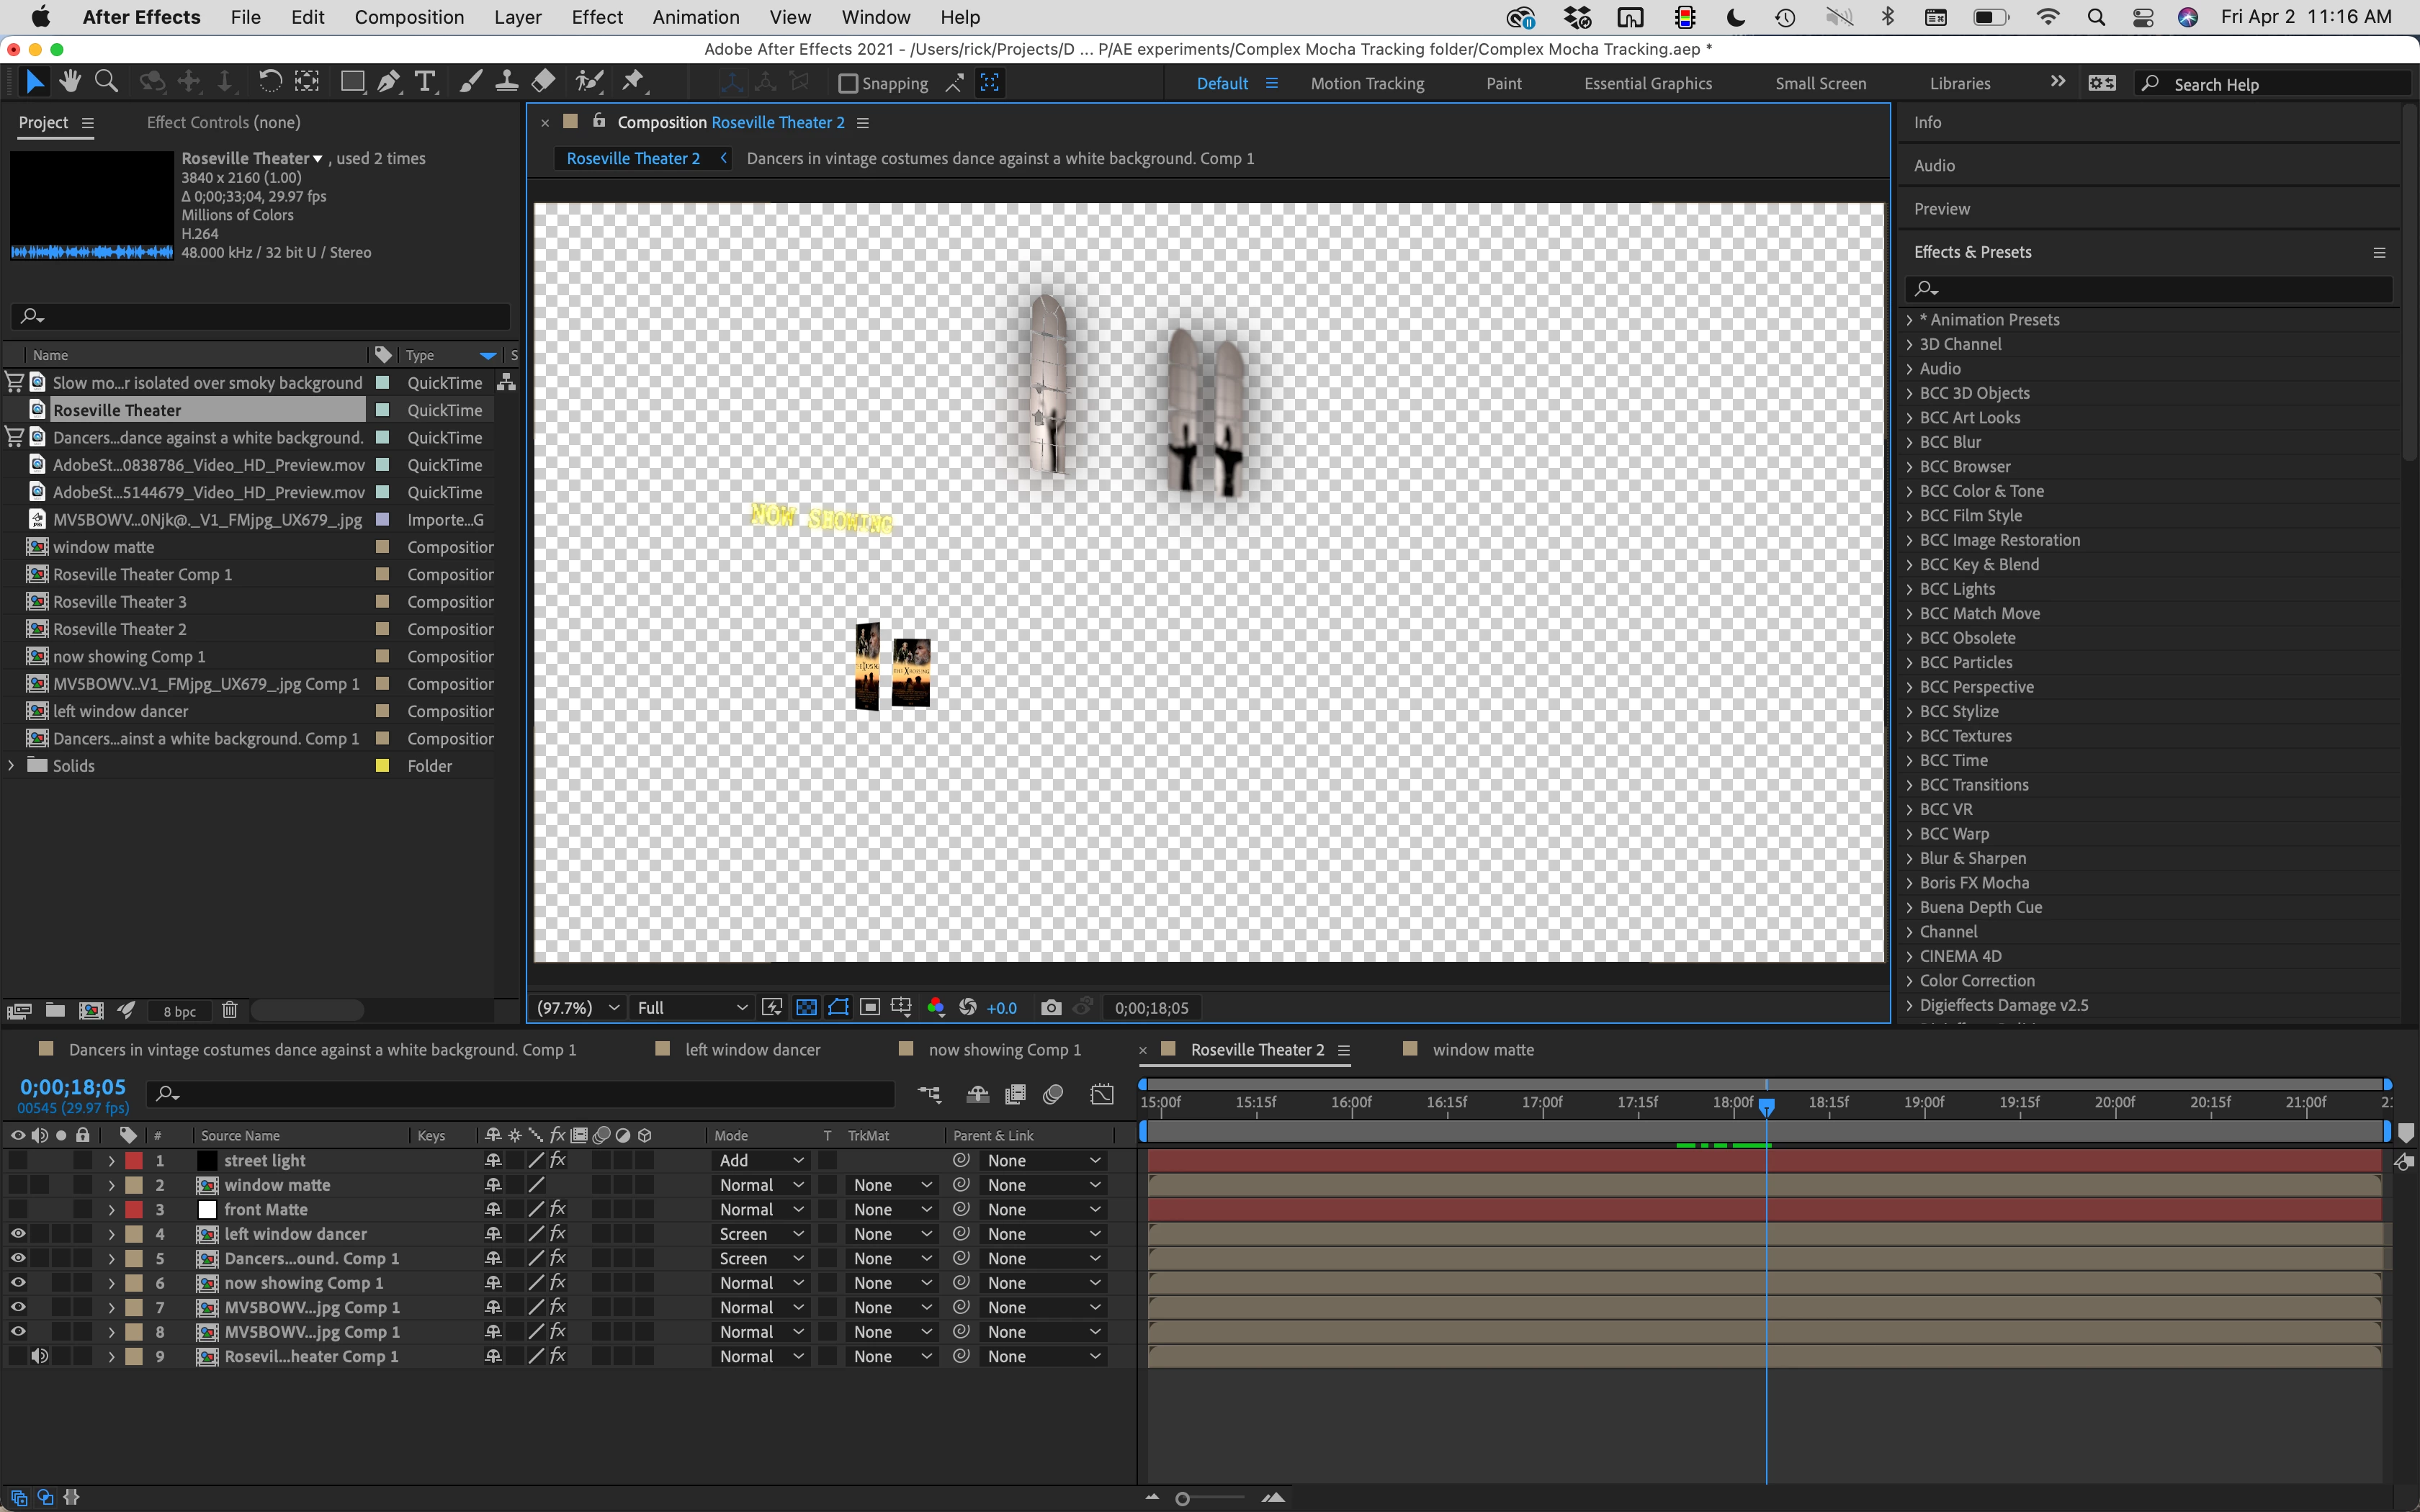Click the yellow label swatch for the Solids folder

pyautogui.click(x=382, y=765)
